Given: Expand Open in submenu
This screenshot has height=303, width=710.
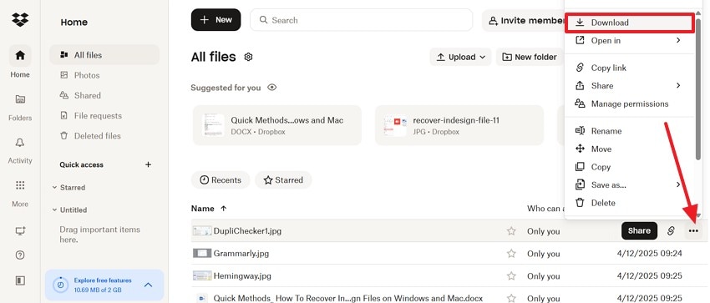Looking at the screenshot, I should pos(678,40).
